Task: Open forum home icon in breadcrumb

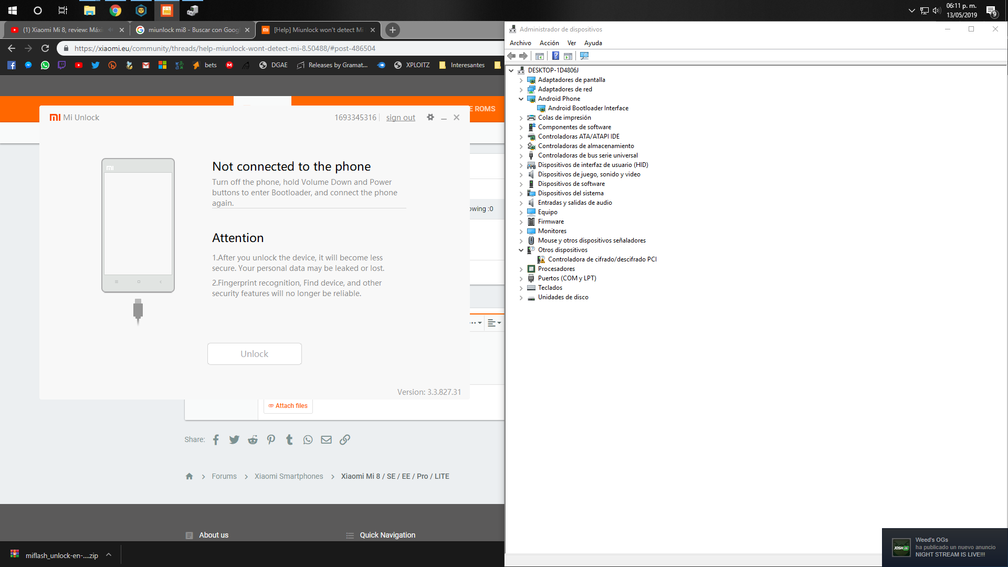Action: click(189, 476)
